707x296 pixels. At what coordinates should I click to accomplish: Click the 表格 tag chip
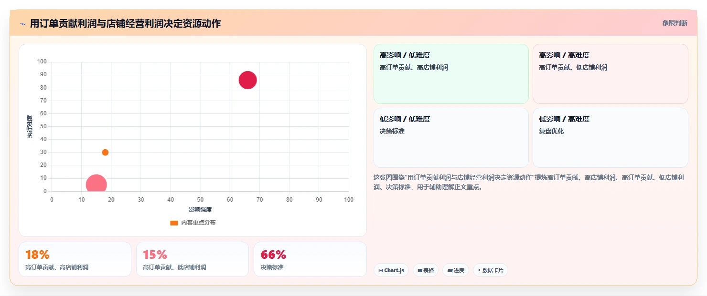(426, 270)
